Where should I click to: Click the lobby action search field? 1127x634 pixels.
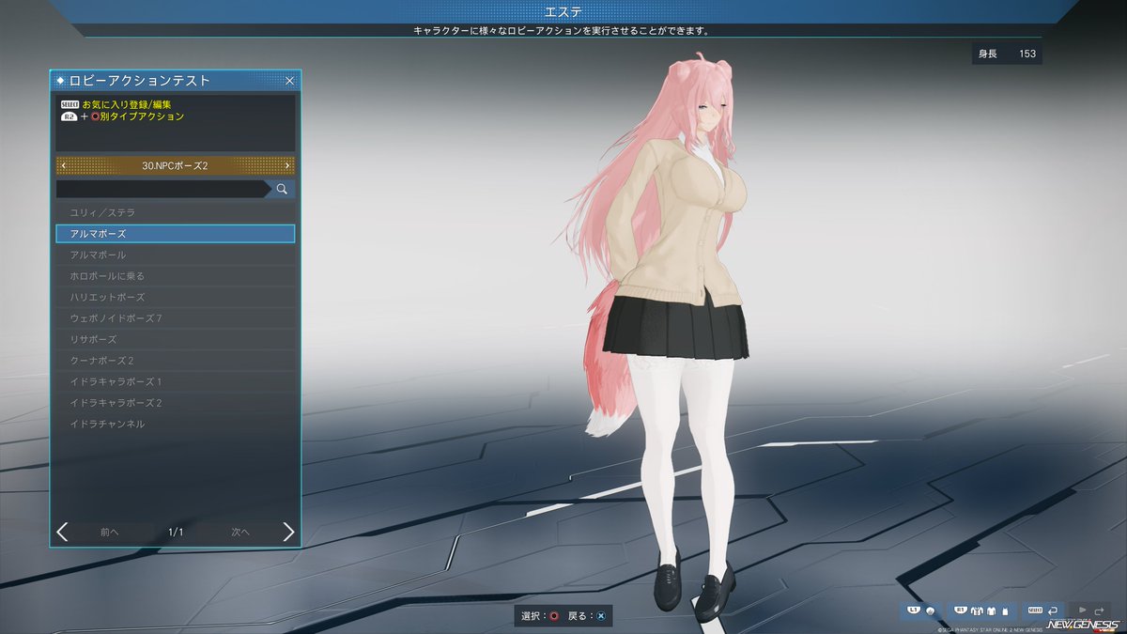click(164, 189)
